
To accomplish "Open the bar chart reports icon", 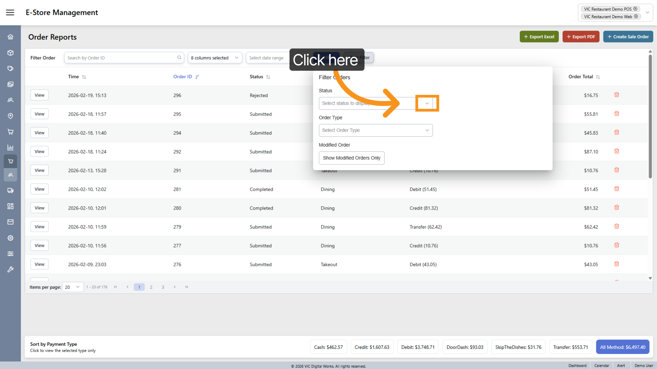I will point(10,148).
